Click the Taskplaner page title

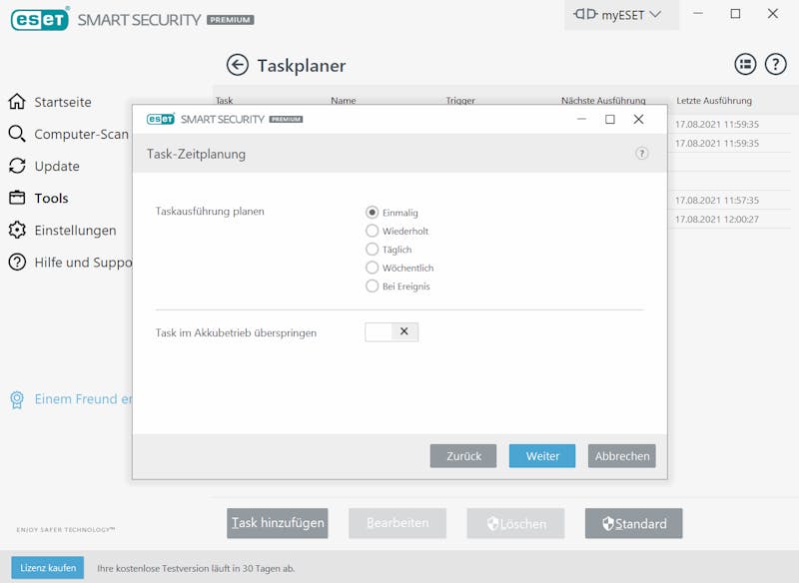click(302, 65)
